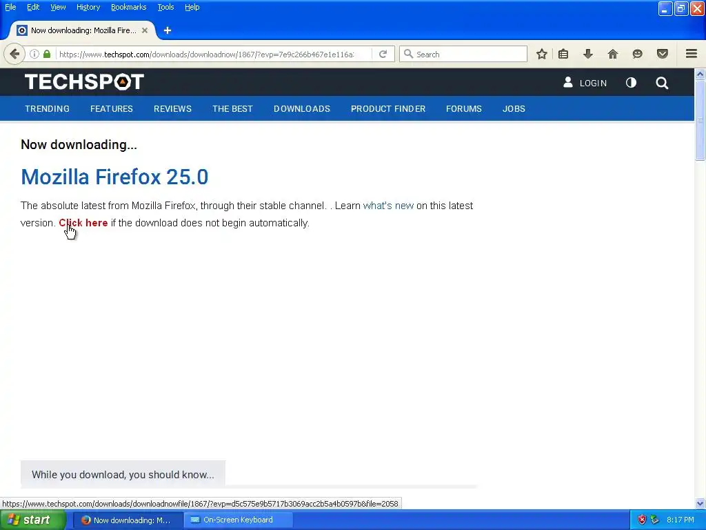Click the Now downloading... heading text

(79, 145)
